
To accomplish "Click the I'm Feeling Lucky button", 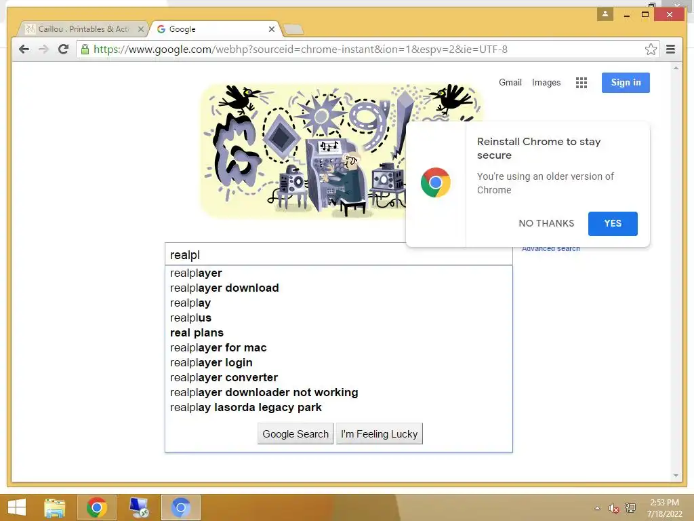I will [380, 433].
